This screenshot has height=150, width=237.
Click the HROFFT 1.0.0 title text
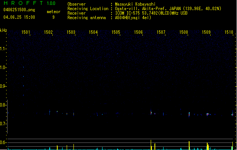[30, 3]
